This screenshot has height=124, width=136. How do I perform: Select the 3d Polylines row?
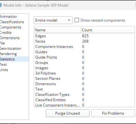pyautogui.click(x=84, y=73)
